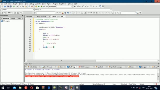Screen dimensions: 160x90
Task: Open the File menu
Action: [x=2, y=4]
